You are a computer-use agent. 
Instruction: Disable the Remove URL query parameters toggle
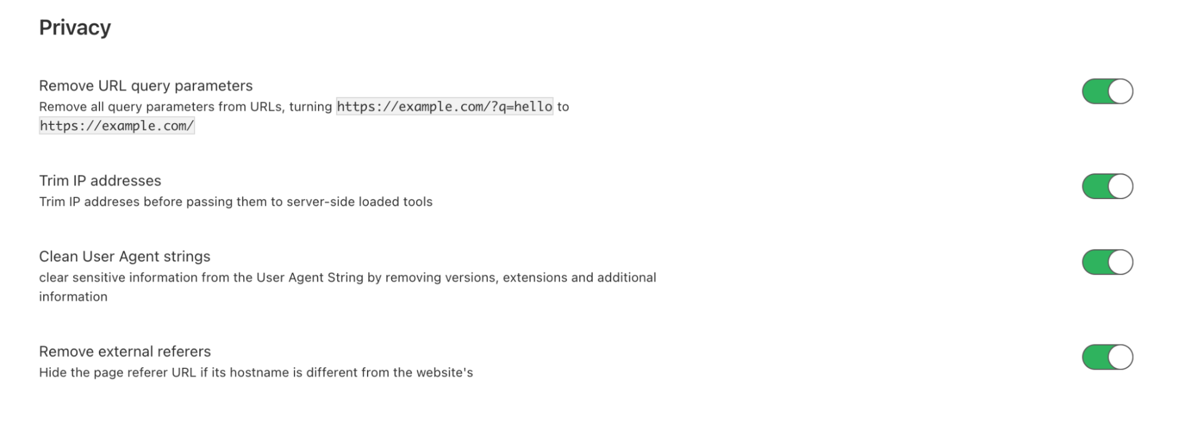tap(1107, 91)
